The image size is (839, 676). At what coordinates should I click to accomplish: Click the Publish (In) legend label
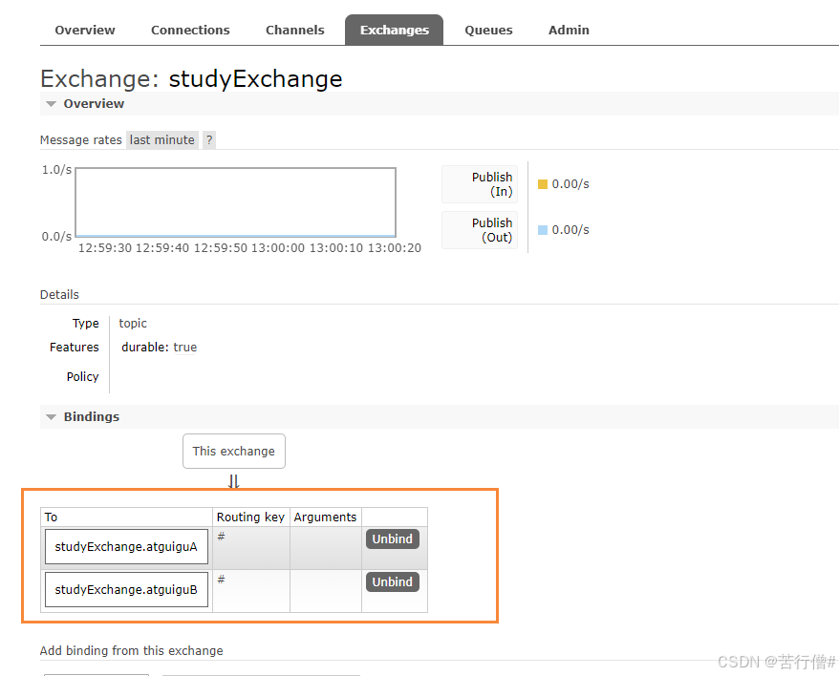[x=480, y=184]
